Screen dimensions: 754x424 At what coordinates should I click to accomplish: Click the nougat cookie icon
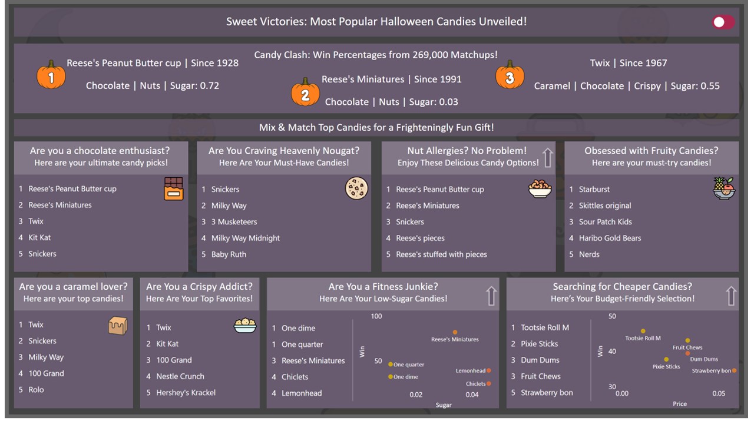(x=356, y=189)
